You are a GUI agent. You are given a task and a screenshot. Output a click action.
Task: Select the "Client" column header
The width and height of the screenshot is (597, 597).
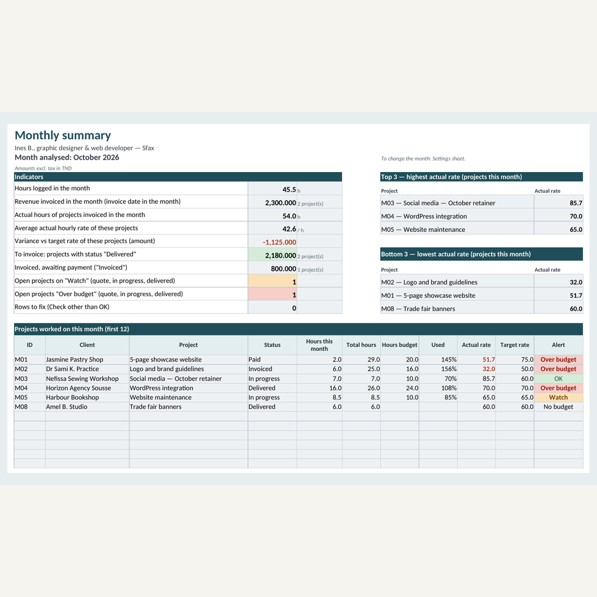[87, 345]
